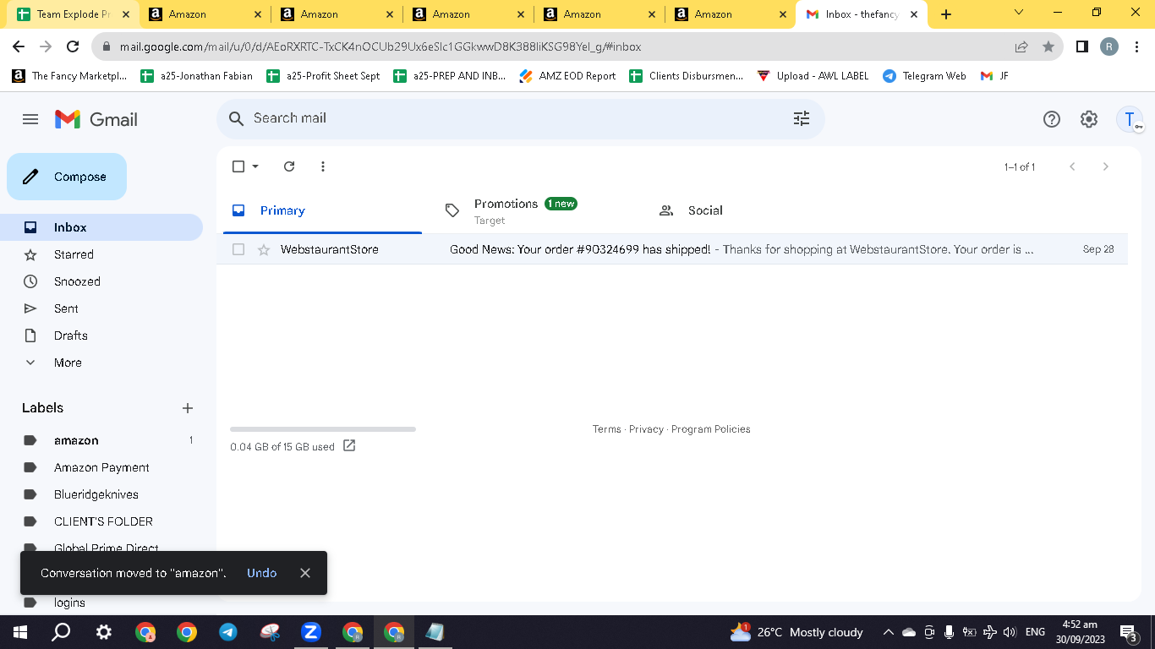1155x649 pixels.
Task: Open the Zoom app in the taskbar
Action: (310, 632)
